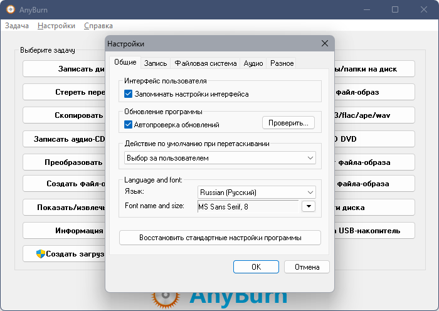Click the ...USB-накопитель button
Image resolution: width=439 pixels, height=311 pixels.
click(x=374, y=231)
